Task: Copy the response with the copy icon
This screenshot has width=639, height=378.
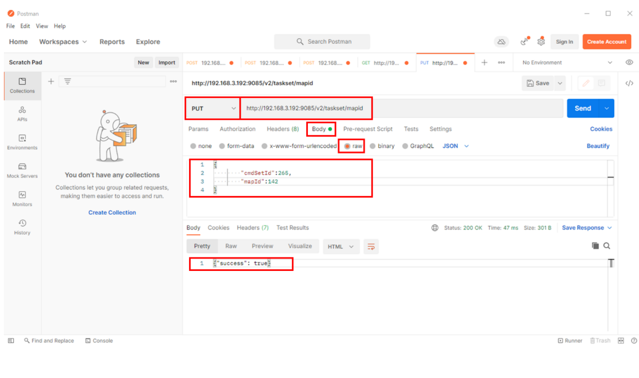Action: 595,246
